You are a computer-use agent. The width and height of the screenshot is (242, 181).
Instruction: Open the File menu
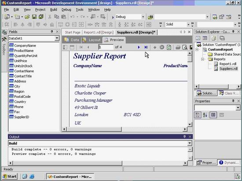coord(6,10)
